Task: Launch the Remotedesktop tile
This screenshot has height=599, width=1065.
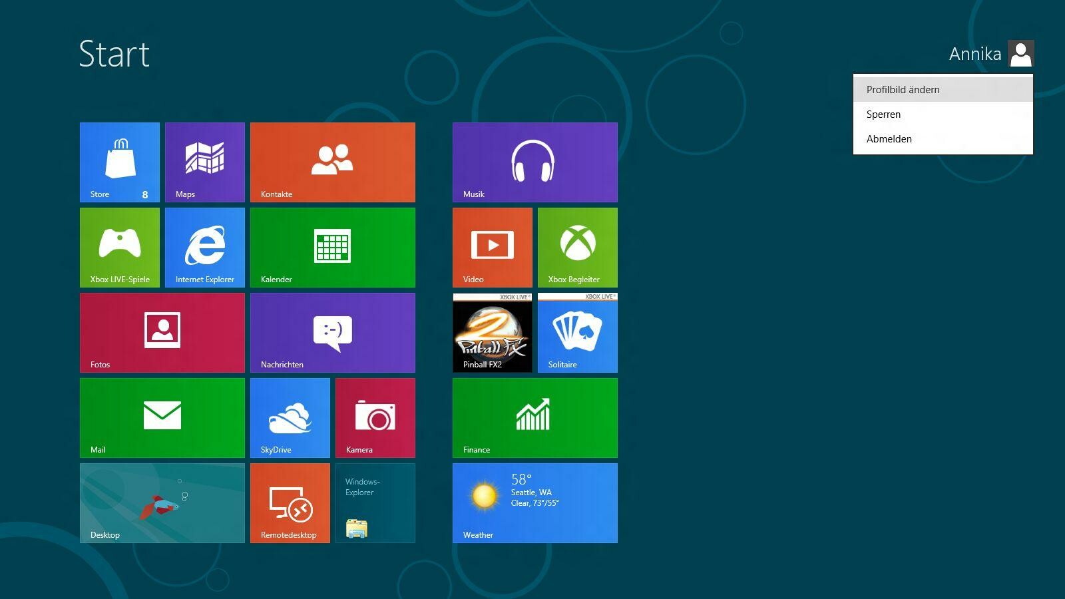Action: click(290, 502)
